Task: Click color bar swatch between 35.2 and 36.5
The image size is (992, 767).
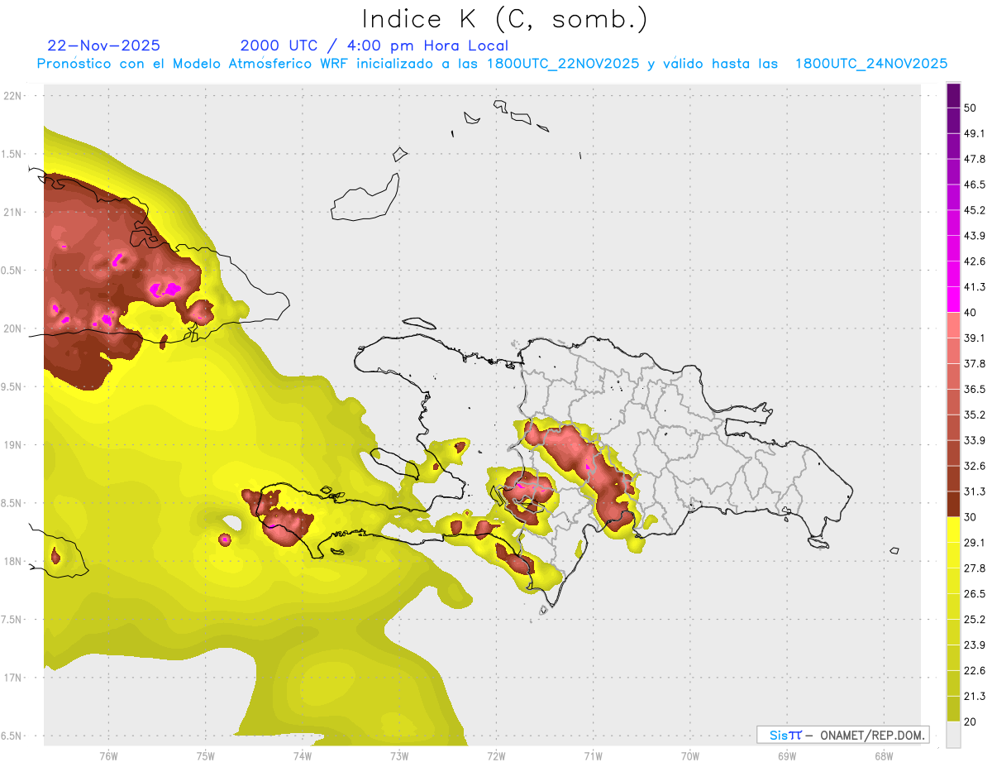Action: [953, 401]
